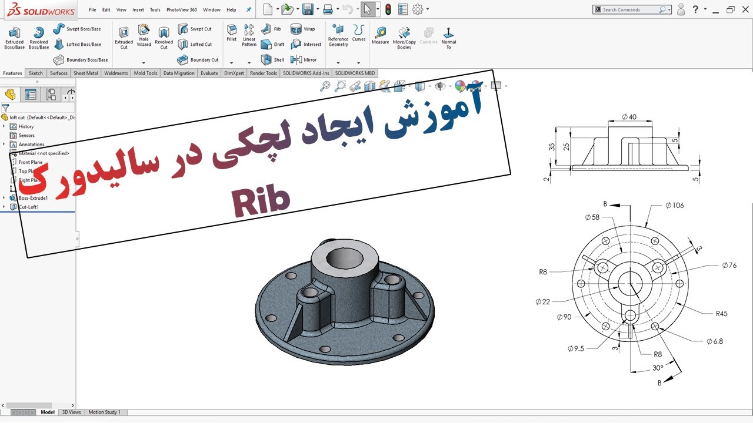Image resolution: width=753 pixels, height=423 pixels.
Task: Open the FeatureManager filter
Action: (x=5, y=108)
